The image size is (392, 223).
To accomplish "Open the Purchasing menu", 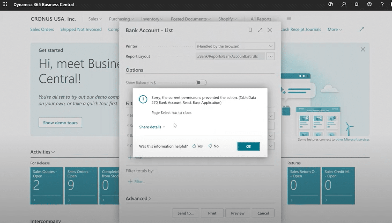I will pos(121,19).
